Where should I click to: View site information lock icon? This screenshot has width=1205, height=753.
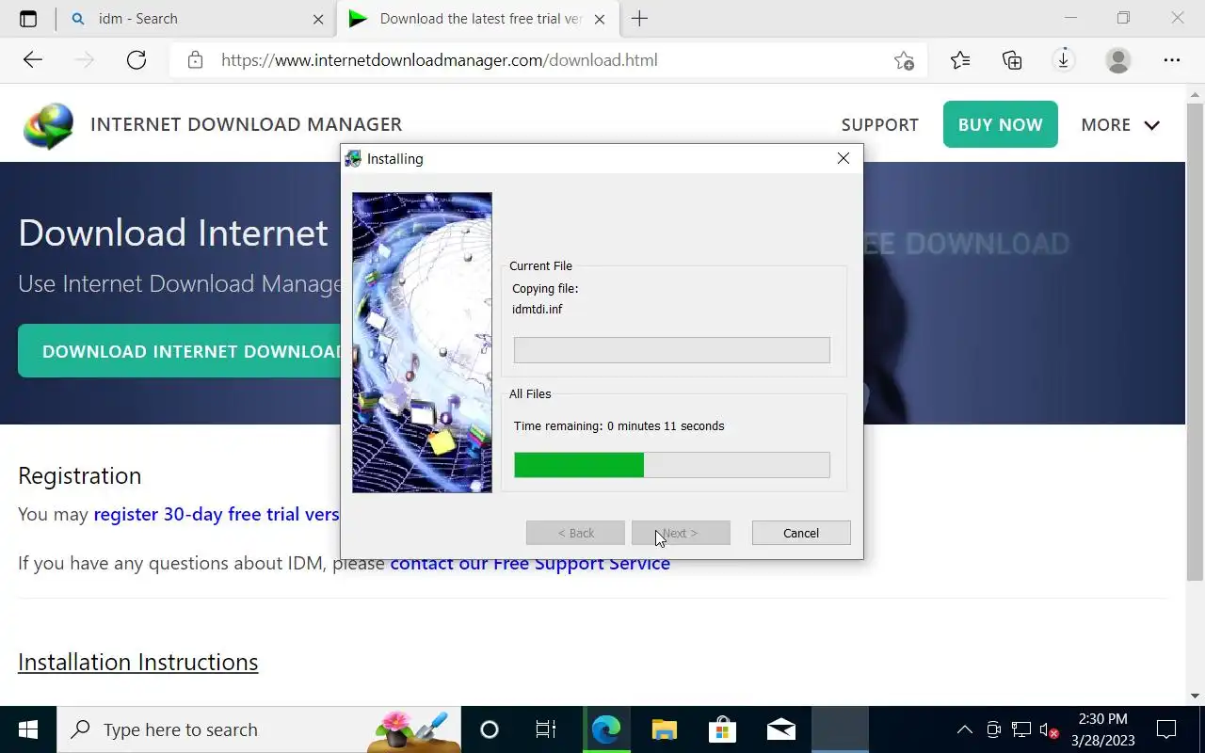195,60
